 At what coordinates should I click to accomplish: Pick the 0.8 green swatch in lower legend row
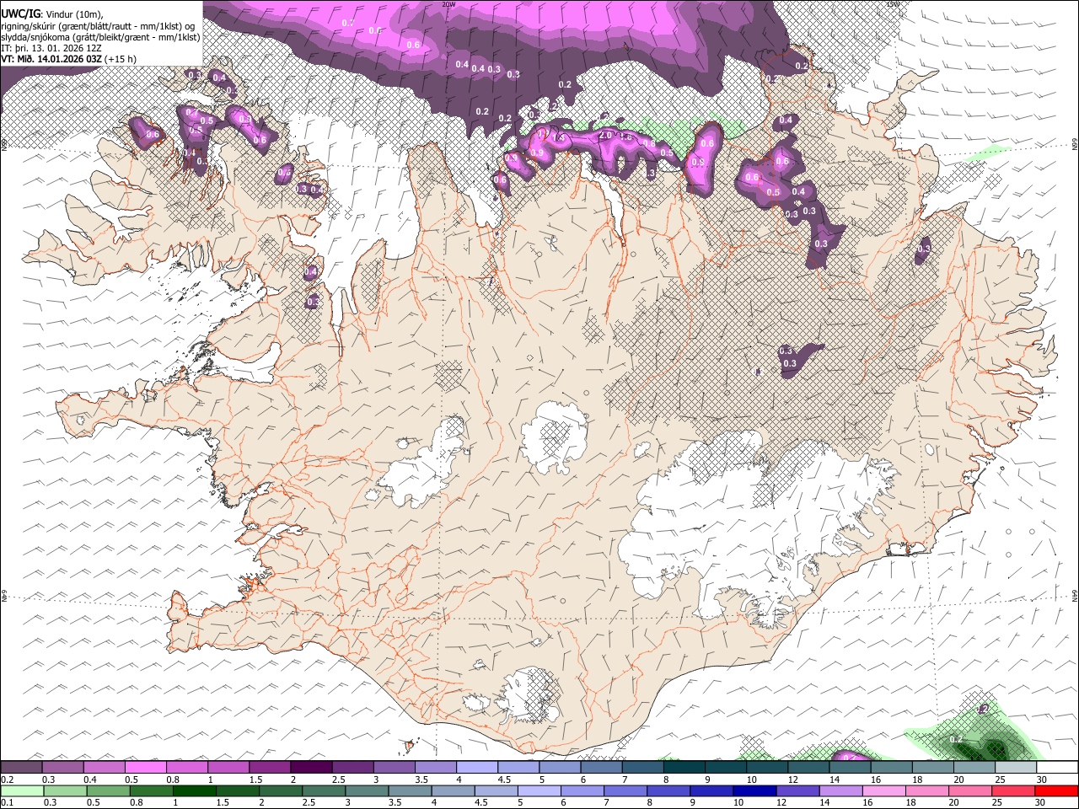click(151, 791)
